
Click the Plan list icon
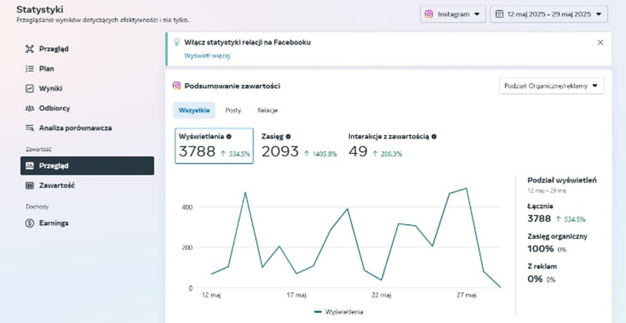(x=29, y=69)
